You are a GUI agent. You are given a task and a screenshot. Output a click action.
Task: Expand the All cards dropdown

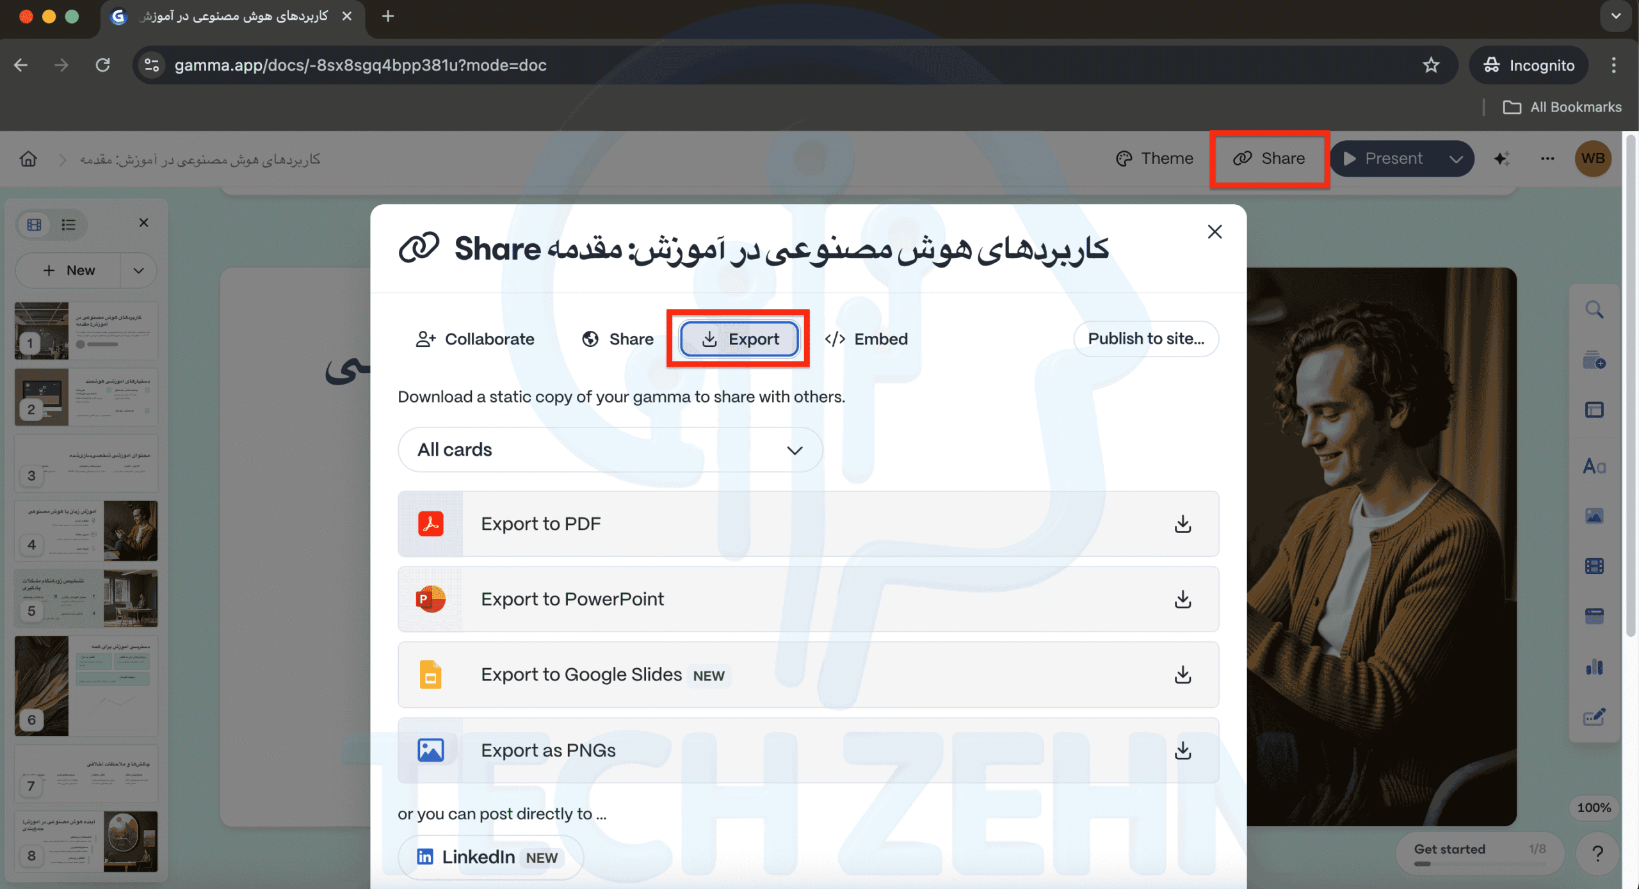[x=610, y=450]
